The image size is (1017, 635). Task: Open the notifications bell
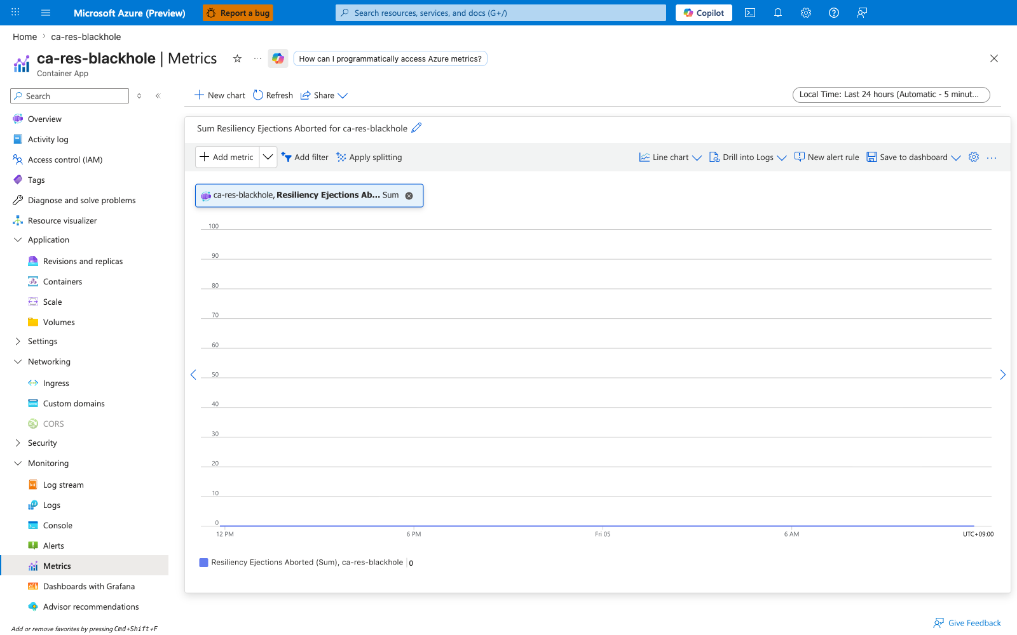coord(778,13)
